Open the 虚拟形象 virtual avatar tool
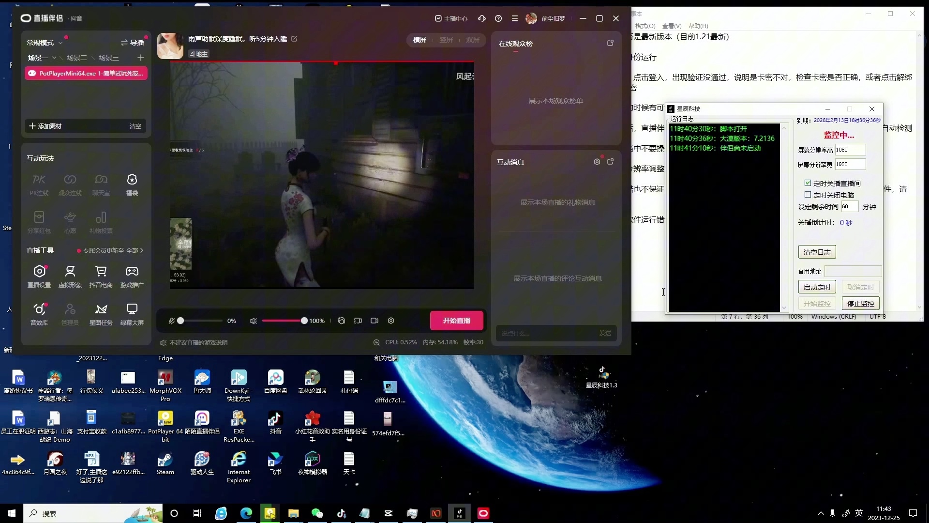929x523 pixels. 70,272
